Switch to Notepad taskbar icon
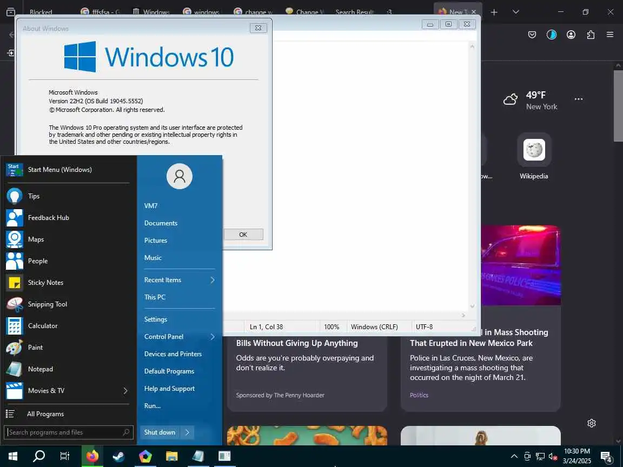 pyautogui.click(x=198, y=456)
